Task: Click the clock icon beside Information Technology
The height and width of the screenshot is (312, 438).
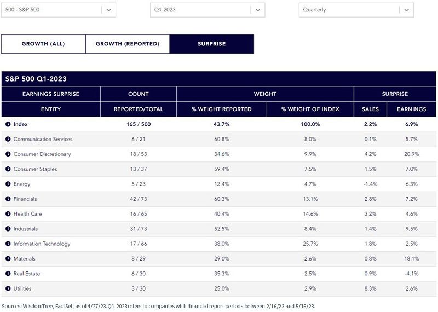Action: (x=8, y=244)
